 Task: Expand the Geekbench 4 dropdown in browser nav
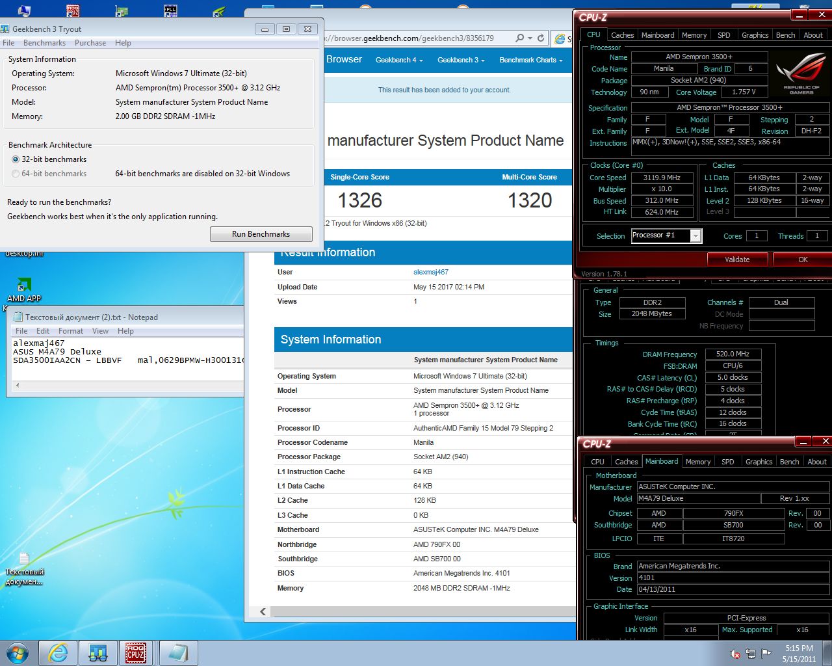(399, 60)
